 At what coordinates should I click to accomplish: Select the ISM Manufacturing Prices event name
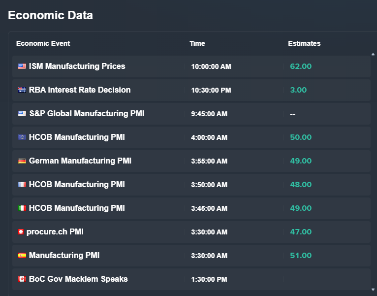click(x=77, y=66)
